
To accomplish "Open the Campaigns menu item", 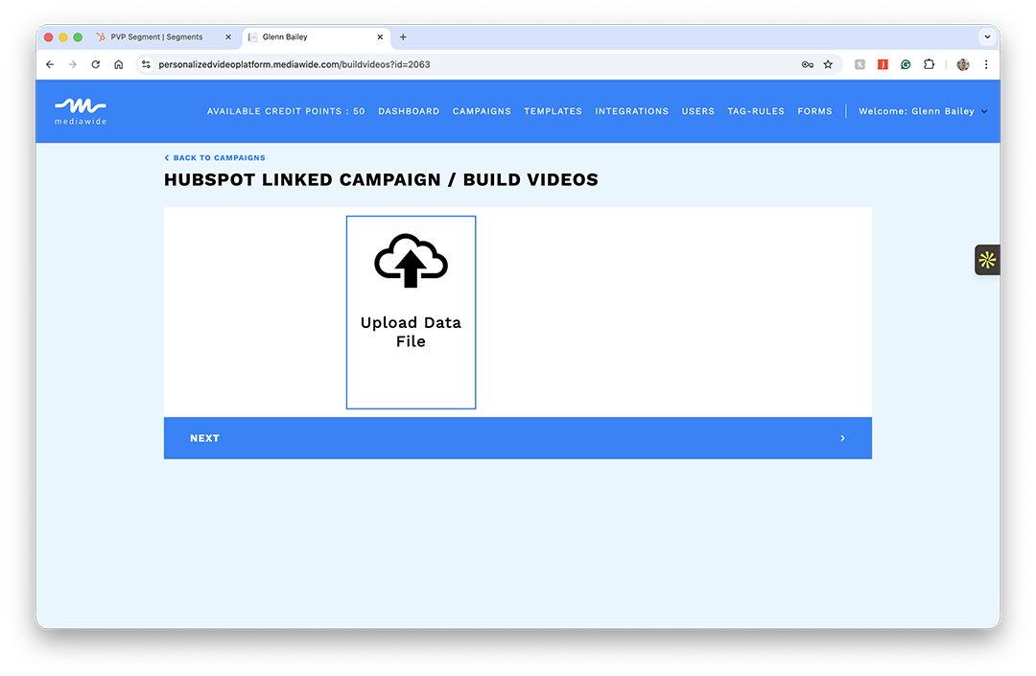I will click(482, 111).
